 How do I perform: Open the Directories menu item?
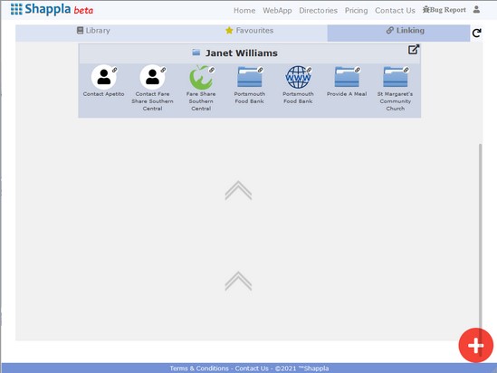[318, 11]
